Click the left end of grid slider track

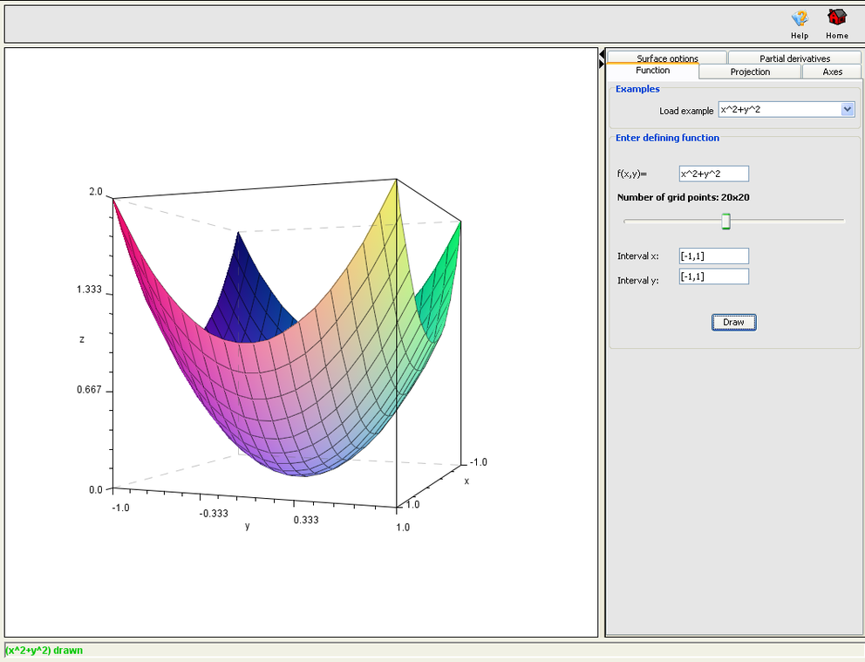(626, 222)
